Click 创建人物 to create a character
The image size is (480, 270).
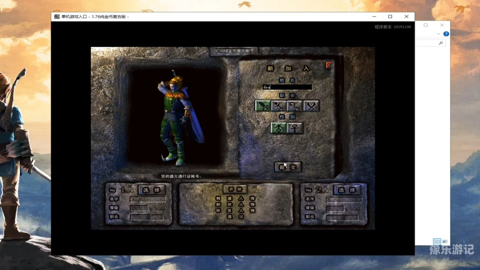pos(236,198)
